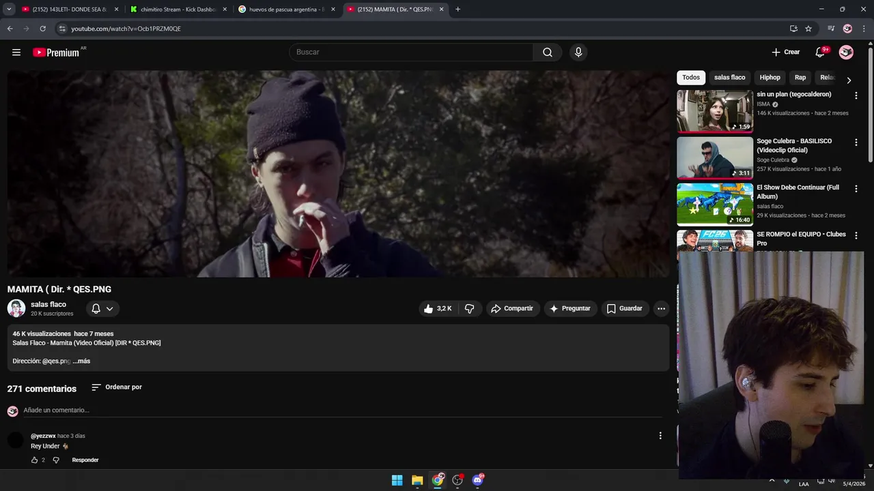Start voice search with microphone icon
The height and width of the screenshot is (491, 874).
coord(578,53)
